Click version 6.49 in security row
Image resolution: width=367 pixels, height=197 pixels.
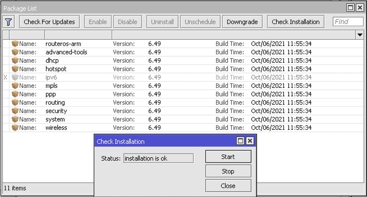point(155,111)
